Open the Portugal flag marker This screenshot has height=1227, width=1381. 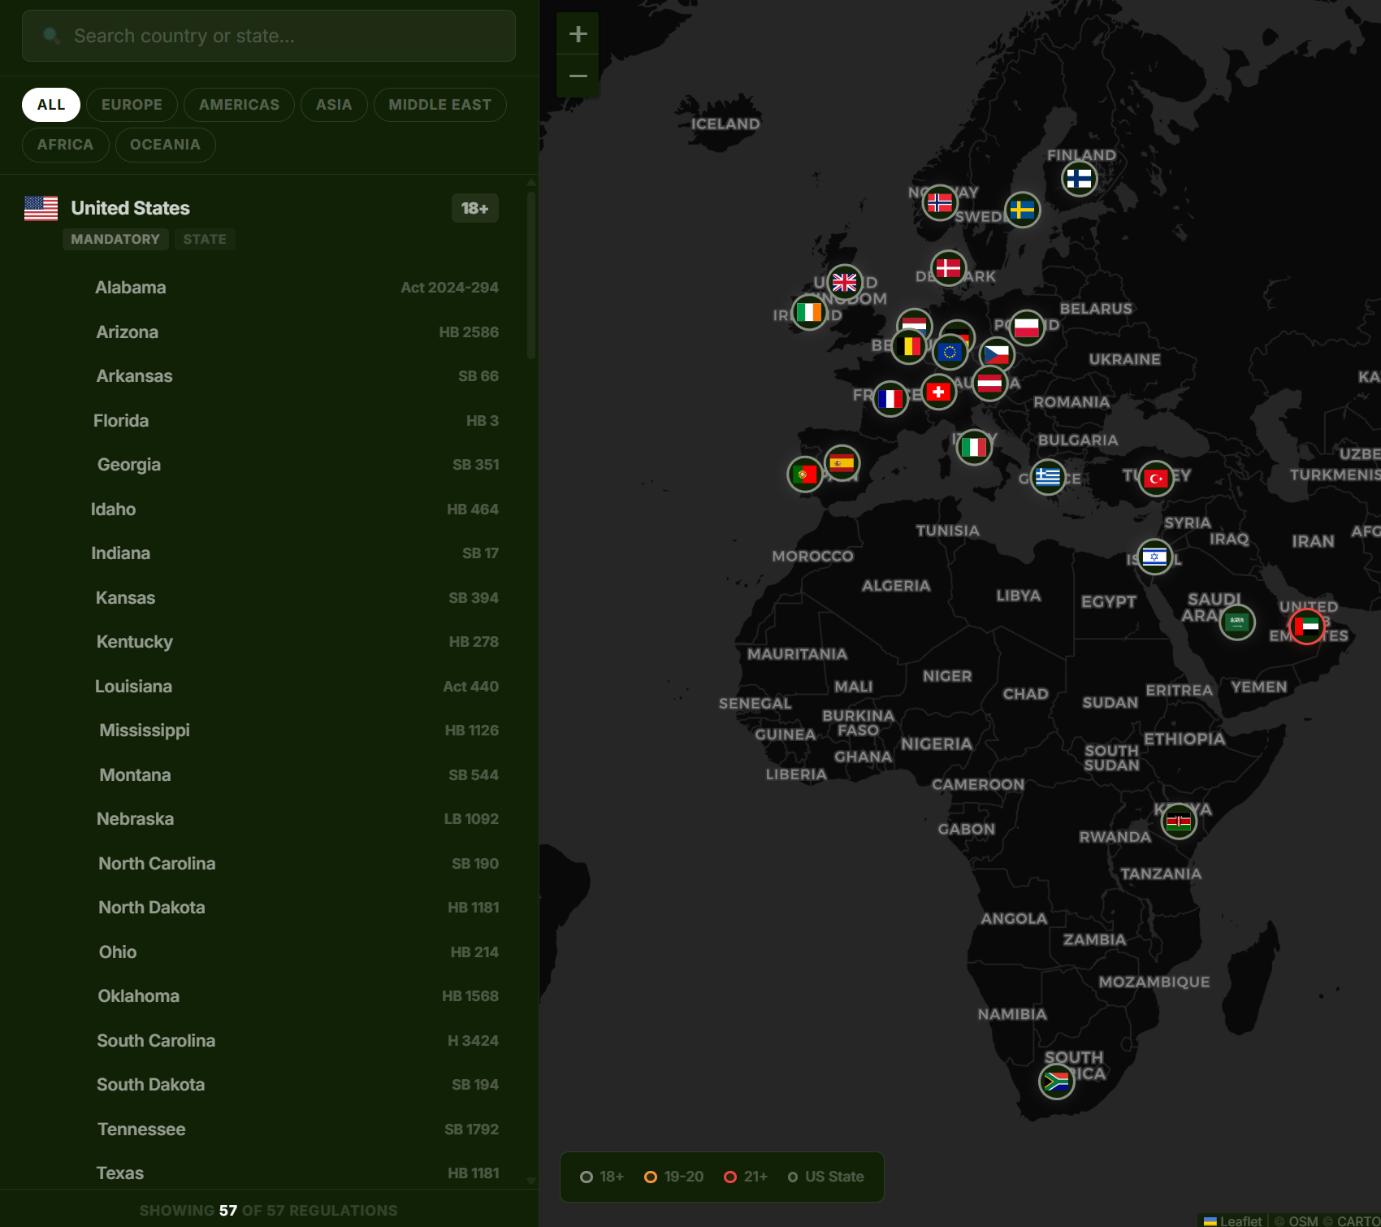[x=805, y=474]
